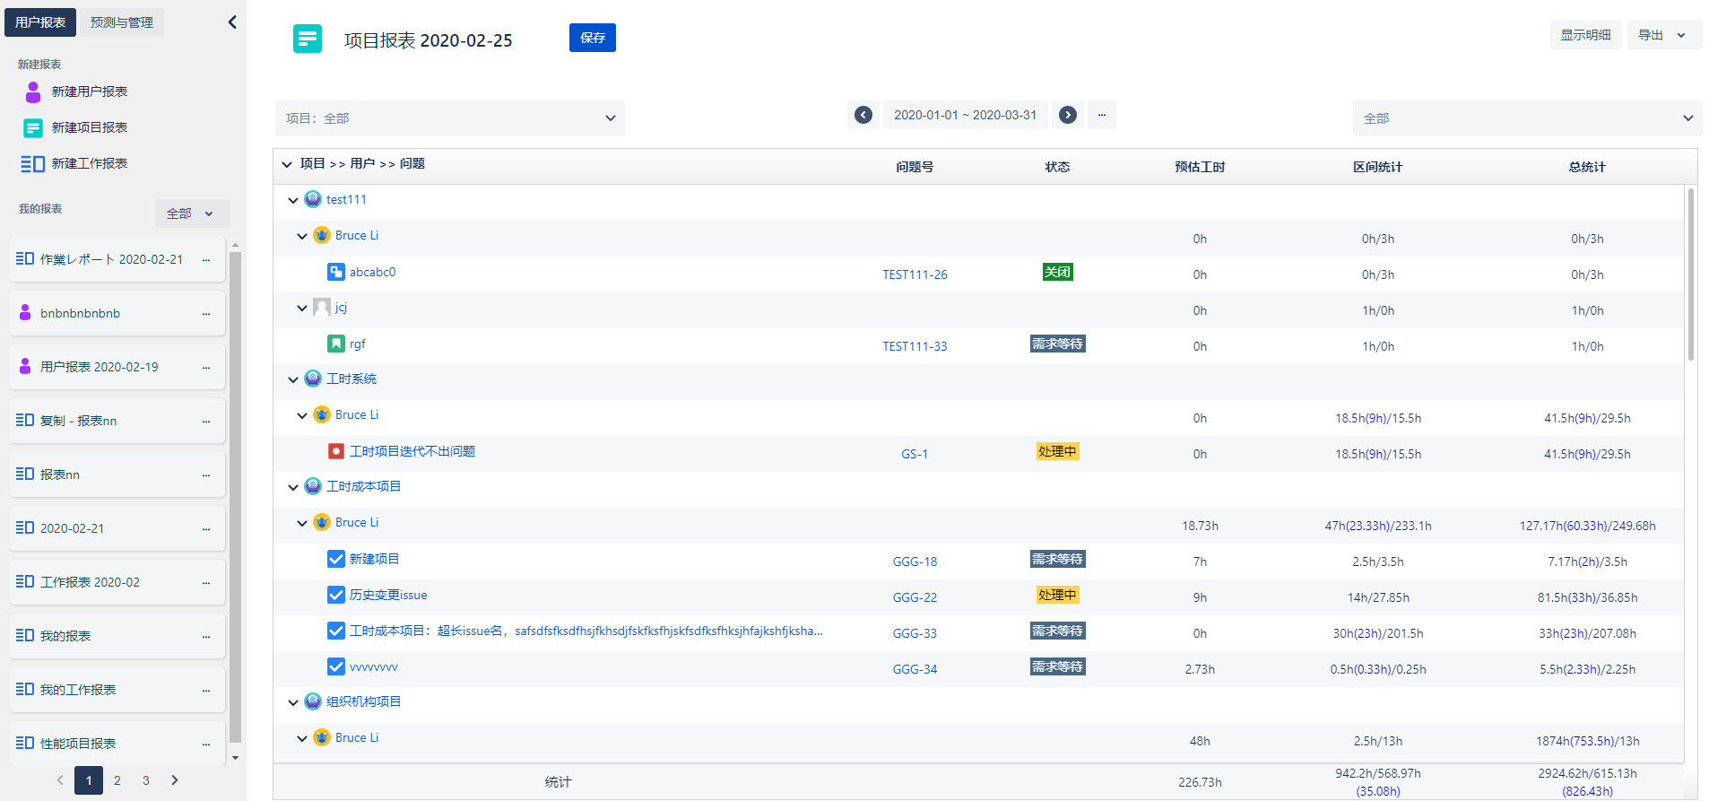
Task: Click the checkbox icon for 历史变更issue
Action: point(336,595)
